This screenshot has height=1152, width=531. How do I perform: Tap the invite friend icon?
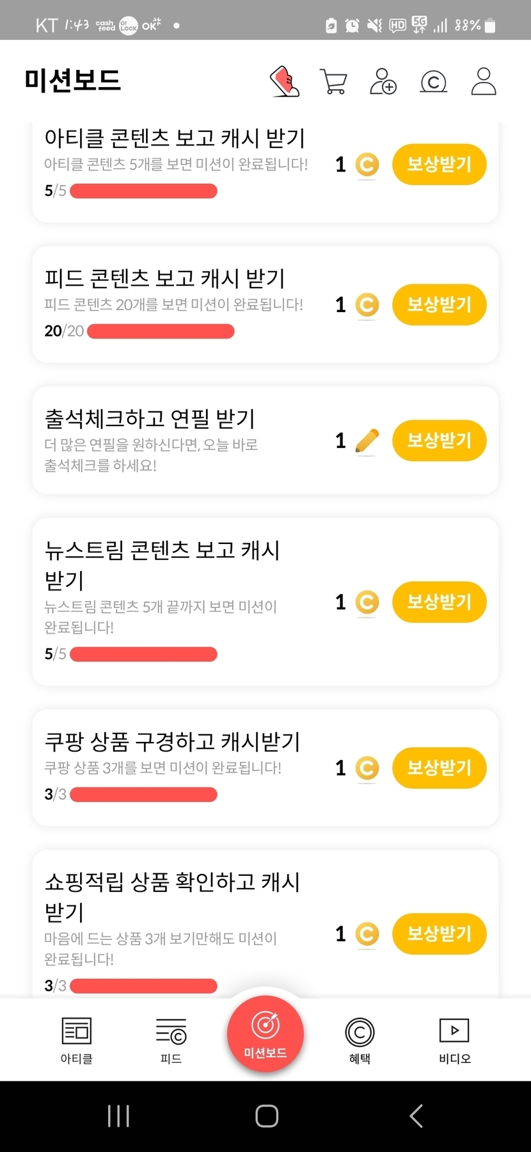point(383,81)
